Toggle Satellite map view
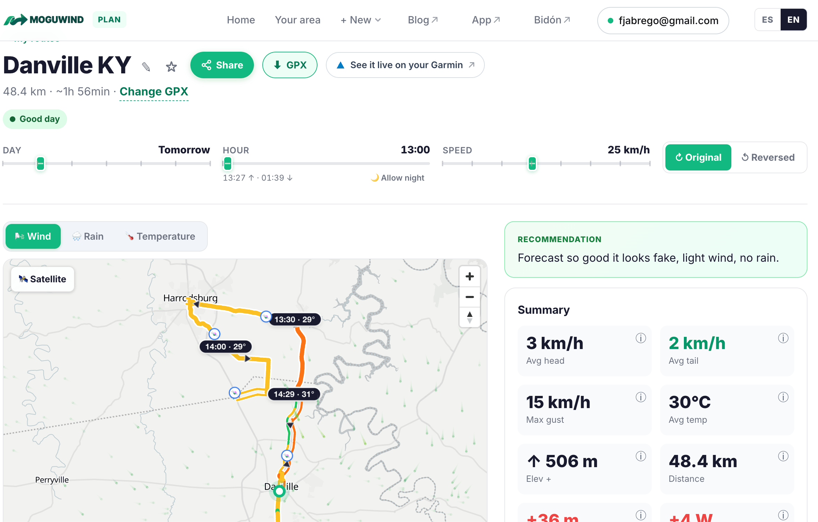 [43, 279]
